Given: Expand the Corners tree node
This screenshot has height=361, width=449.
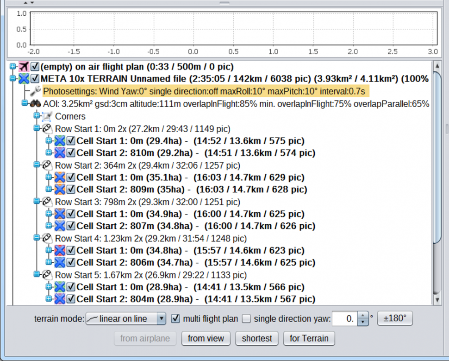Looking at the screenshot, I should point(37,116).
